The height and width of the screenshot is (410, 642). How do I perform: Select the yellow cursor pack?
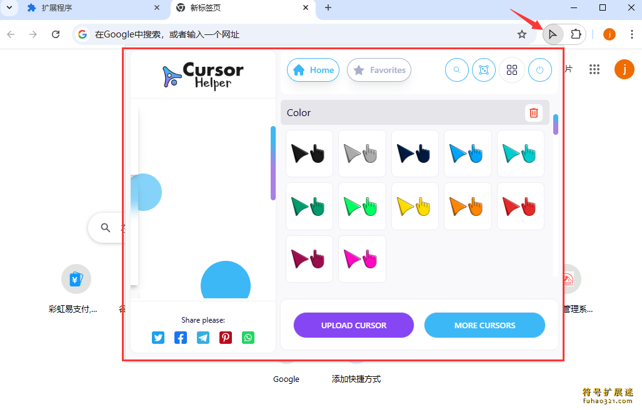[414, 207]
